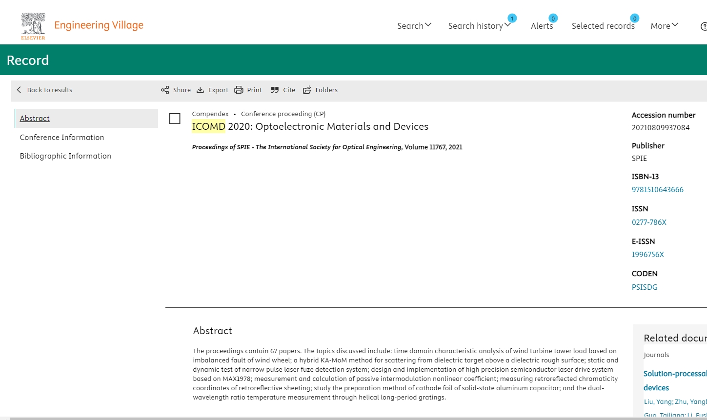This screenshot has height=420, width=707.
Task: Click the Folders button label
Action: (x=326, y=90)
